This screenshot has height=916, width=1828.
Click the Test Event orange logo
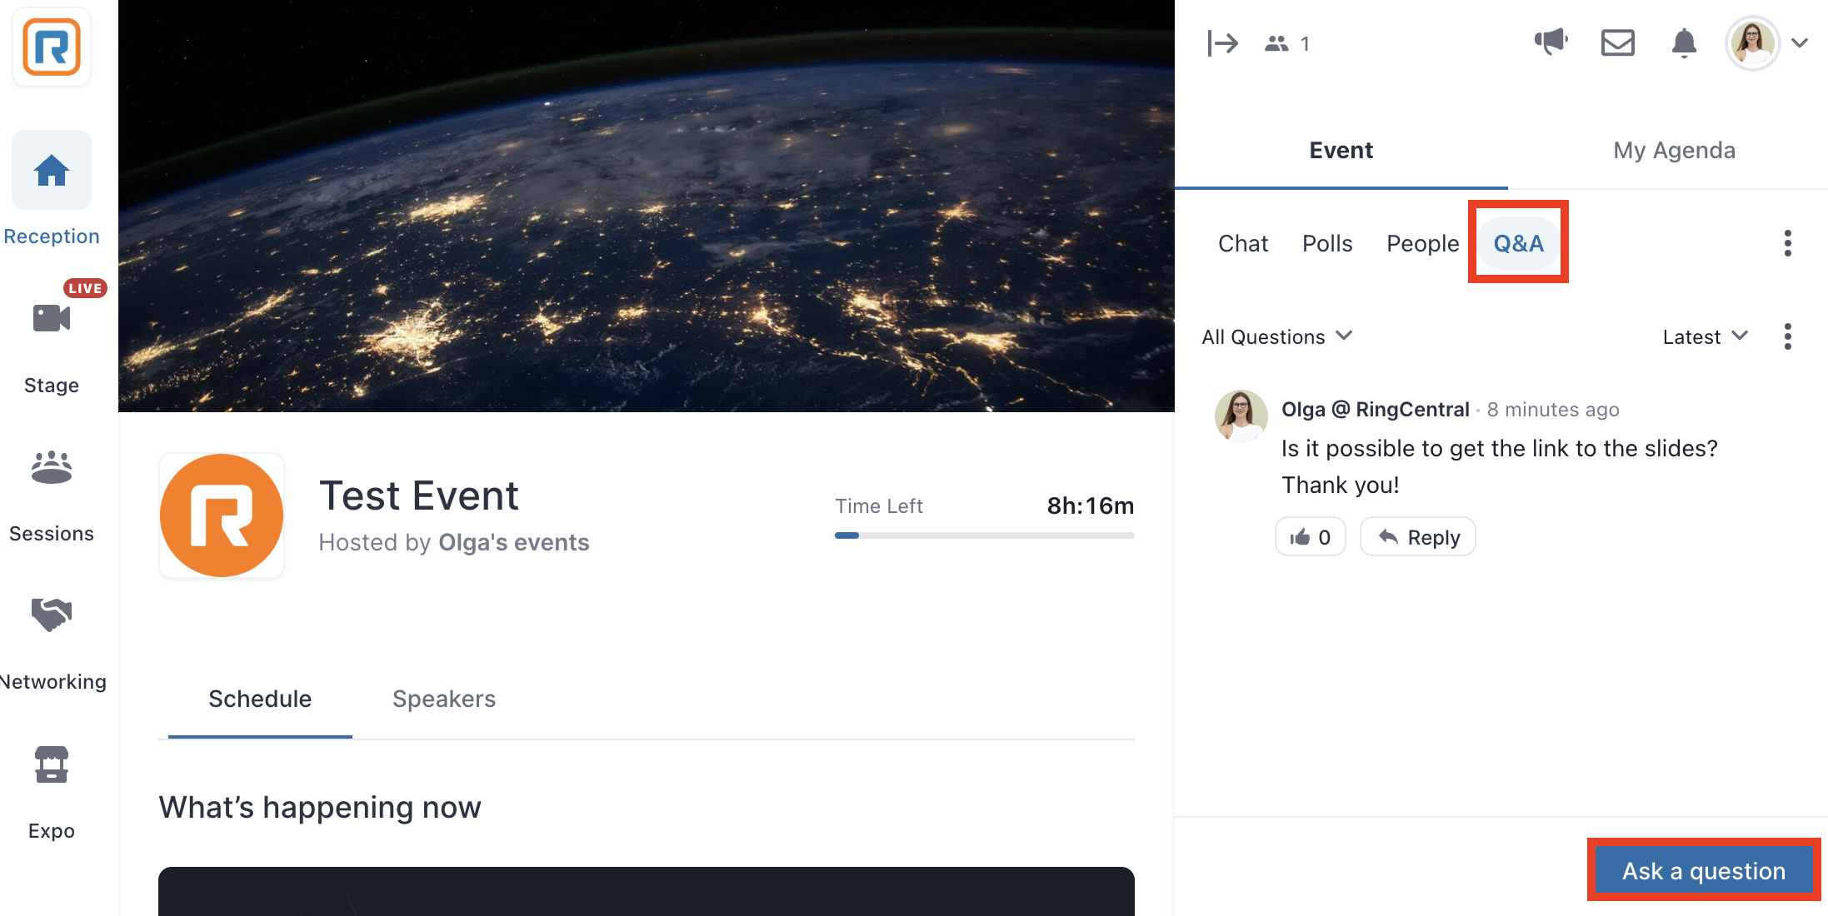point(222,515)
